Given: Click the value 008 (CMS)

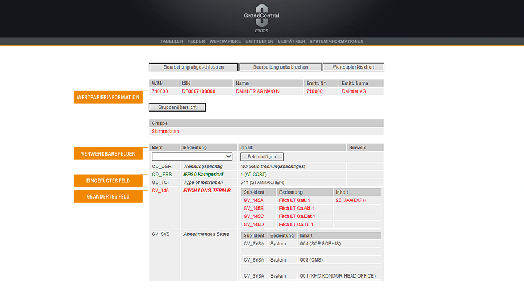Looking at the screenshot, I should click(312, 260).
